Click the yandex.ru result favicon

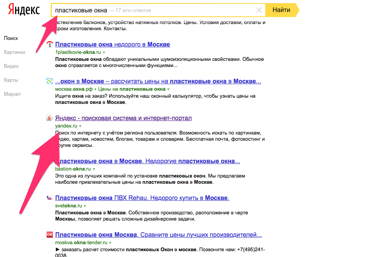[x=49, y=118]
